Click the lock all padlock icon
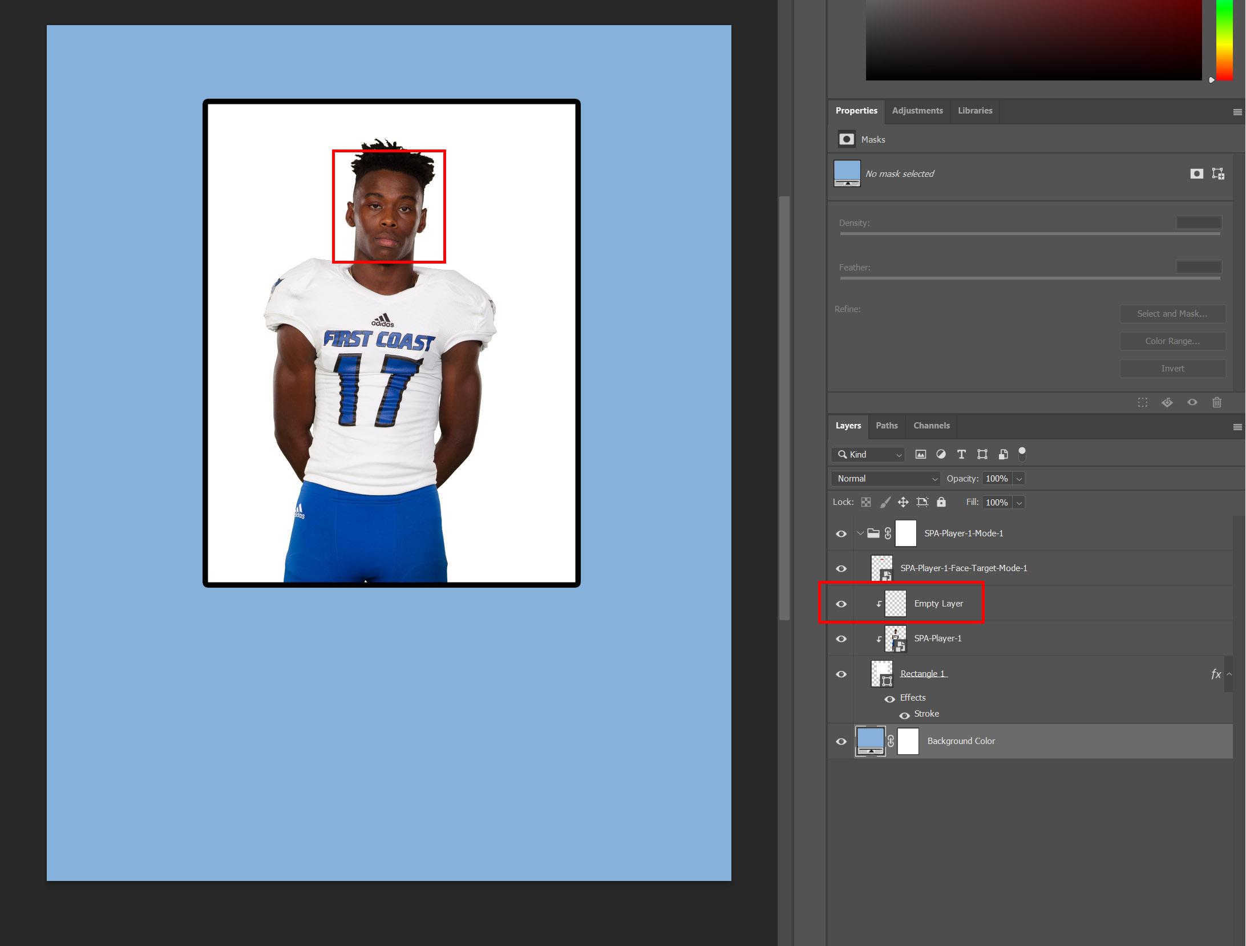This screenshot has height=946, width=1246. tap(941, 502)
